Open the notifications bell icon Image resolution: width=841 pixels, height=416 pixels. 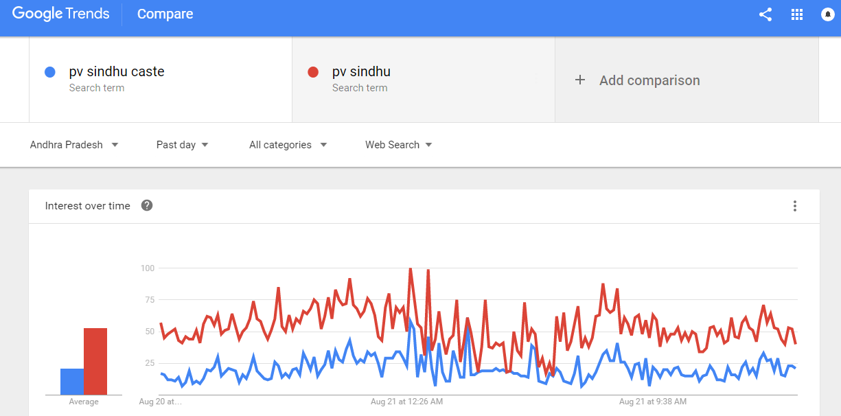click(x=828, y=14)
